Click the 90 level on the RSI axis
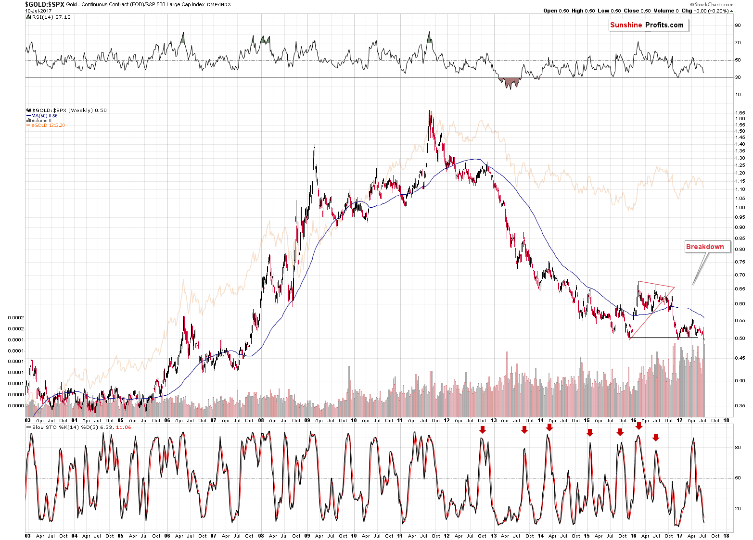This screenshot has width=753, height=540. click(x=738, y=25)
